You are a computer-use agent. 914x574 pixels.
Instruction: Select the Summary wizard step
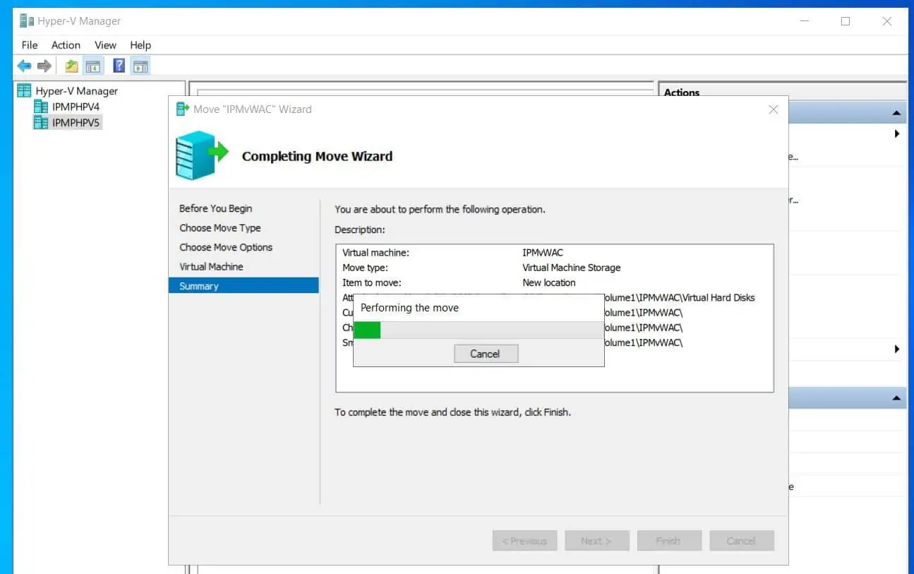click(243, 286)
